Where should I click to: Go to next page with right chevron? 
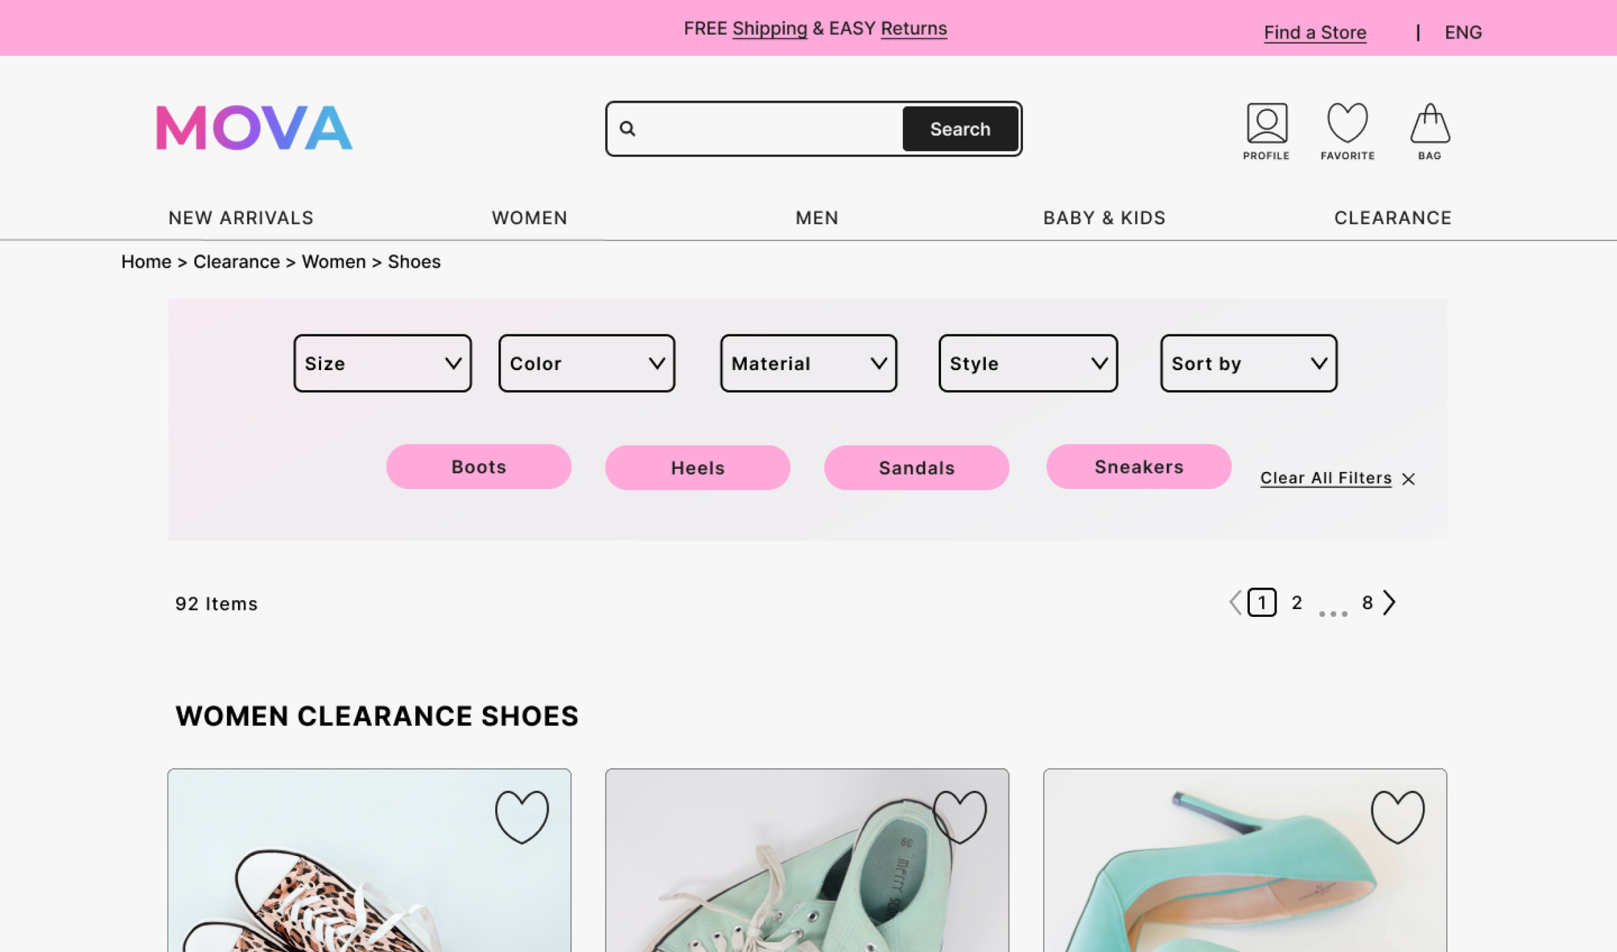point(1390,603)
